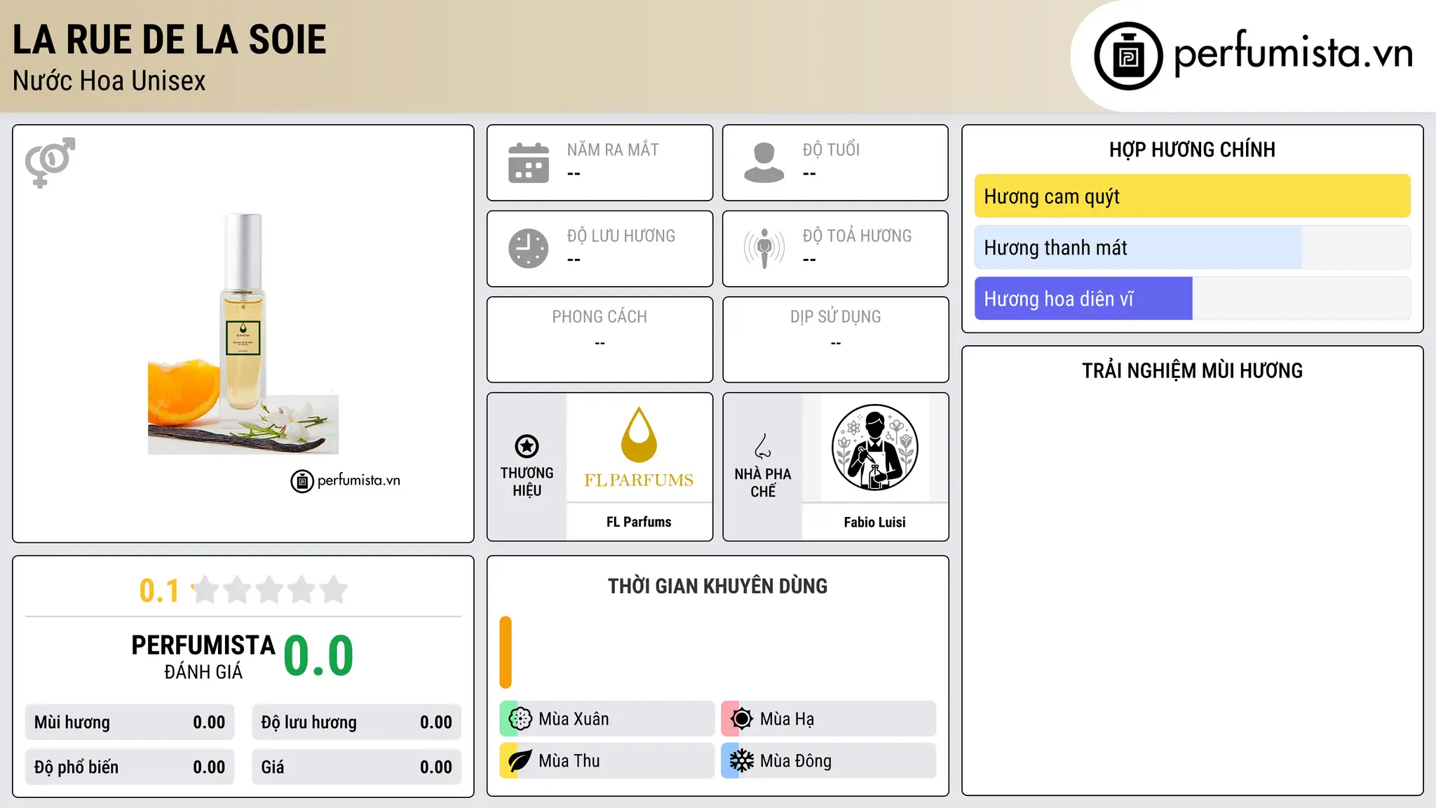Click the TRẢI NGHIỆM MÙI HƯƠNG heading
The width and height of the screenshot is (1436, 808).
(x=1192, y=370)
